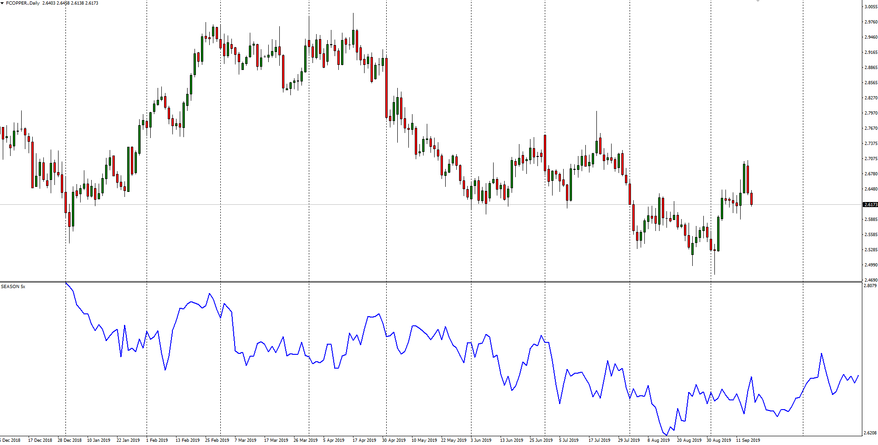Click the 3.0055 price axis label
The height and width of the screenshot is (445, 878).
point(871,7)
